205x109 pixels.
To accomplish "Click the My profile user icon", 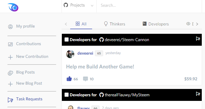I will coord(10,27).
